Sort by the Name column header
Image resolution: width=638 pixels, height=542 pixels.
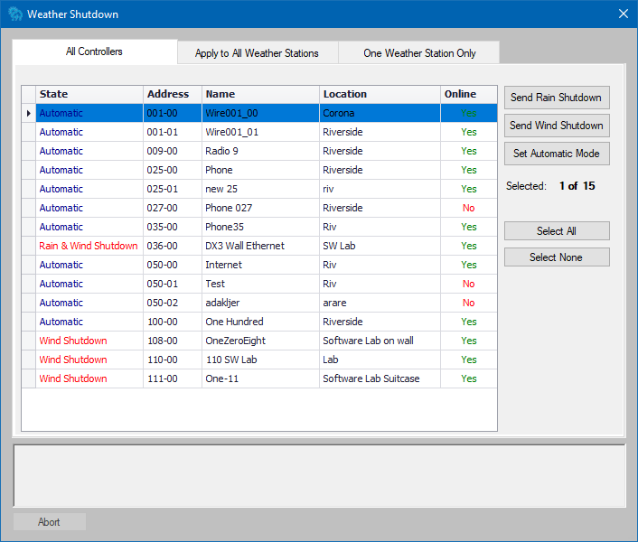(260, 94)
